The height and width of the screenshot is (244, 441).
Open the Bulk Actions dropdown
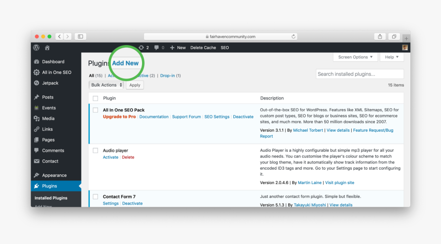pyautogui.click(x=106, y=85)
